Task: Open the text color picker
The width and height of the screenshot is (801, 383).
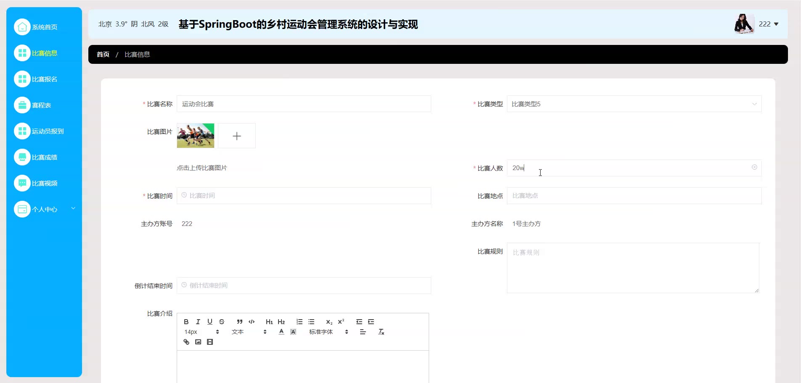Action: [281, 332]
